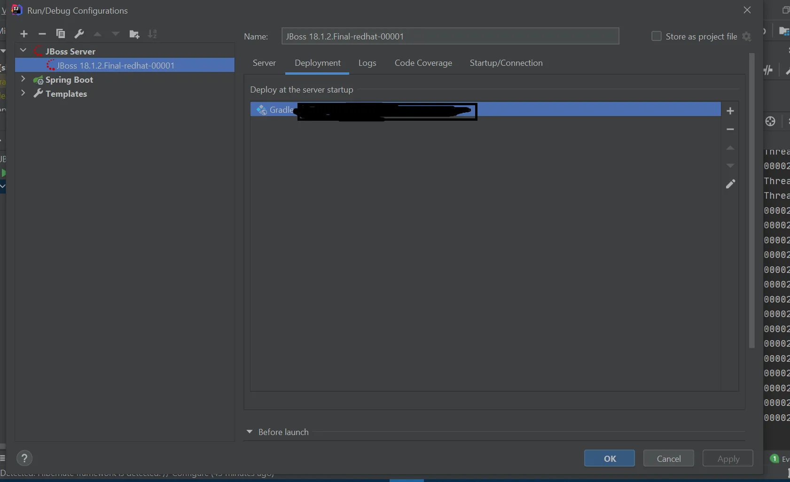Enable Store as project file

pos(657,36)
